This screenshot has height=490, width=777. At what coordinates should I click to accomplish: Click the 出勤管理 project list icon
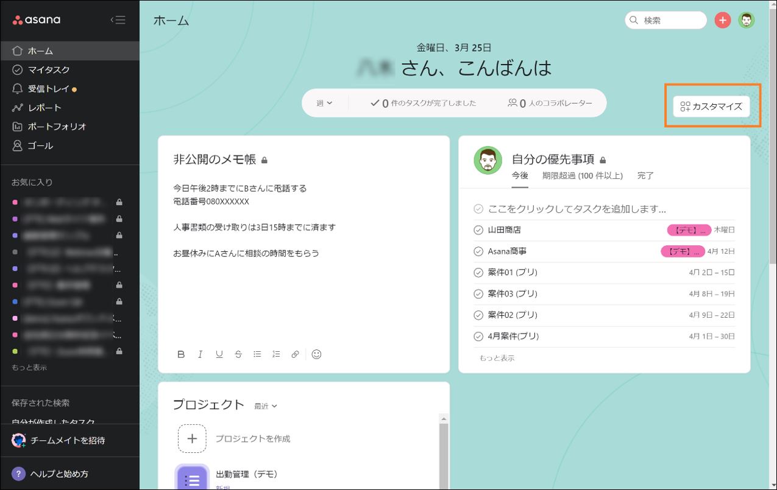(x=192, y=477)
